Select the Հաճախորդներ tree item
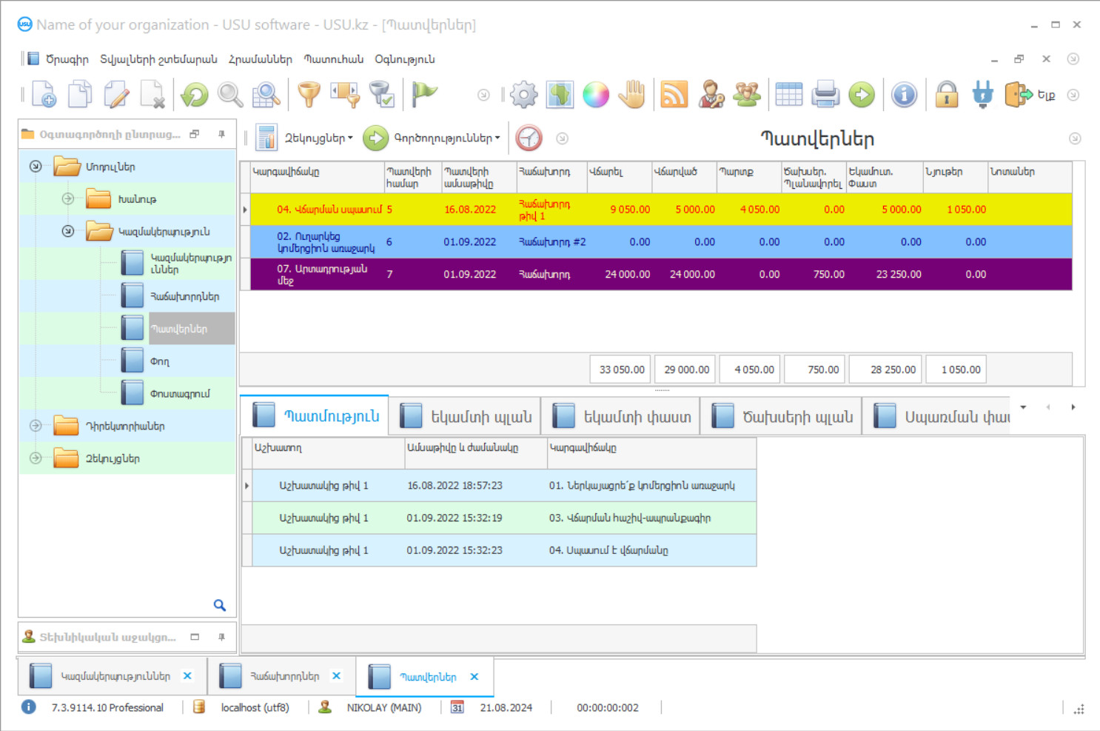This screenshot has width=1100, height=731. (x=184, y=296)
